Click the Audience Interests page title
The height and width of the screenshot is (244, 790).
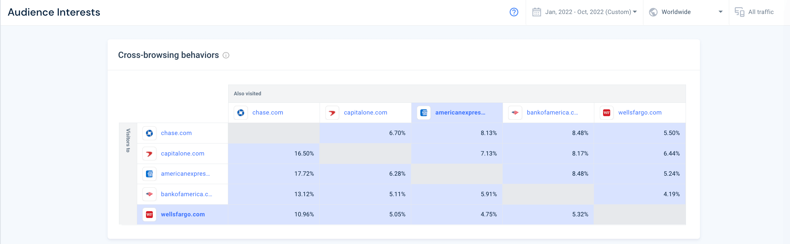click(54, 12)
